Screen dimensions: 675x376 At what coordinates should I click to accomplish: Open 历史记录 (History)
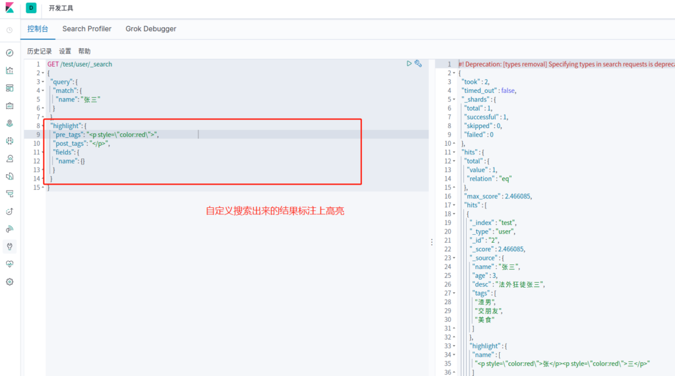click(x=39, y=51)
